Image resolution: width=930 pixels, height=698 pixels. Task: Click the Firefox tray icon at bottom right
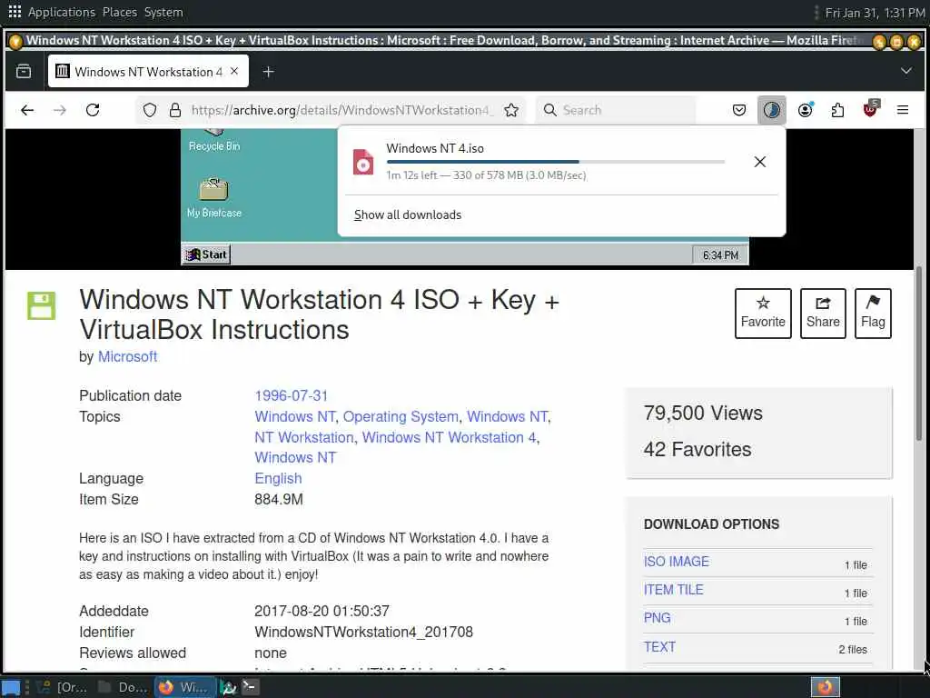pos(825,687)
